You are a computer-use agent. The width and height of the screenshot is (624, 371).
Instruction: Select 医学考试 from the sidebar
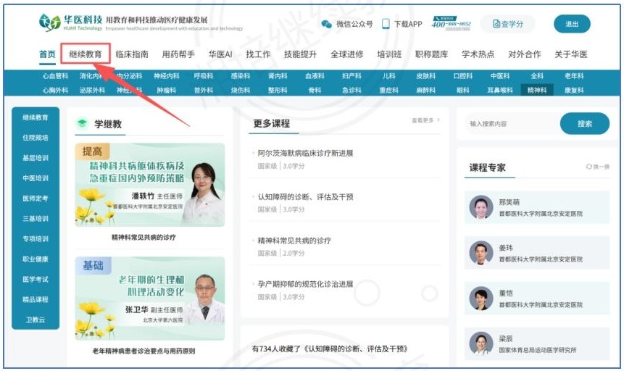36,279
